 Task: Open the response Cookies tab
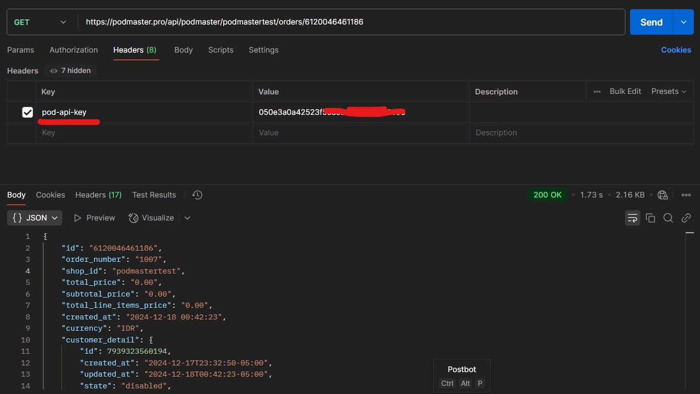click(51, 195)
